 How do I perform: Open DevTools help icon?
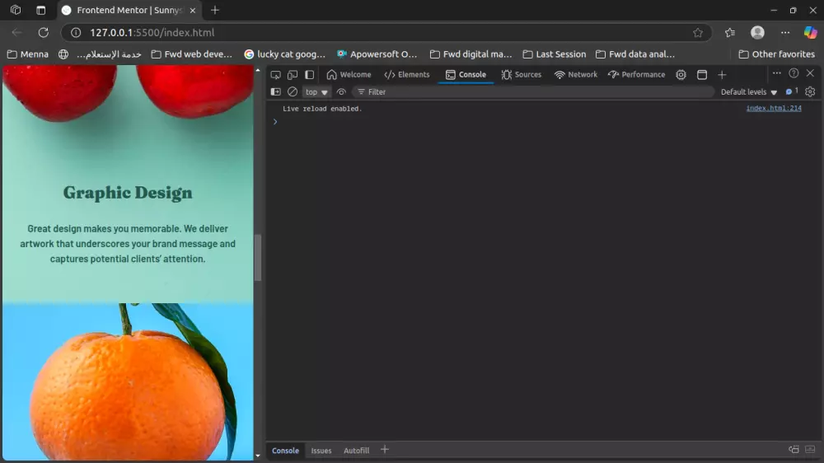tap(794, 73)
